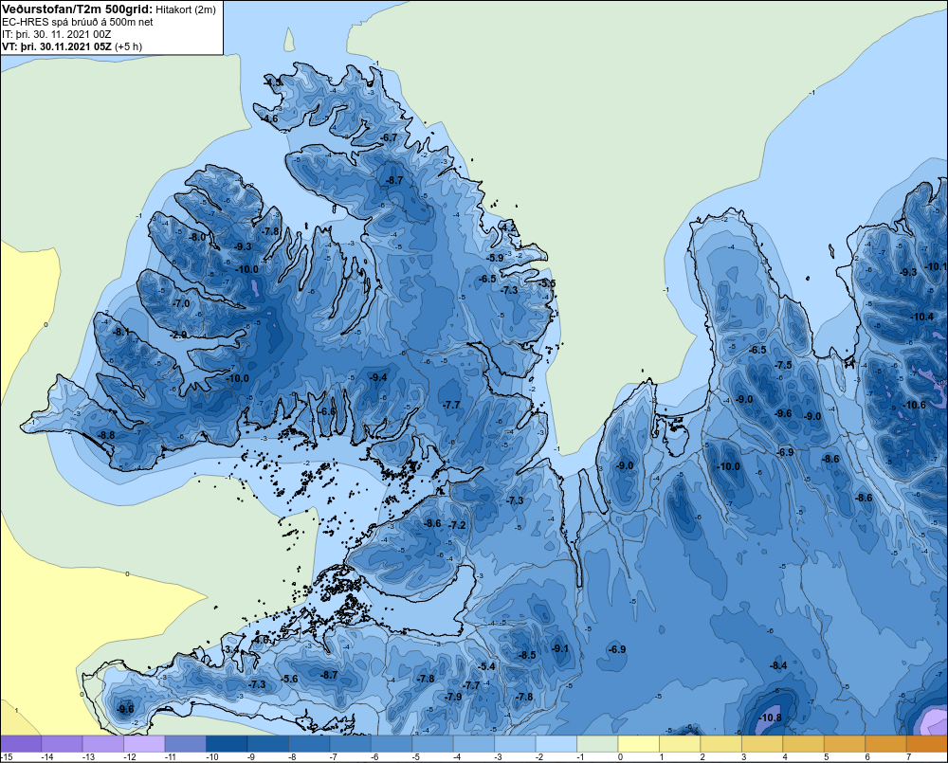Click the legend swatch between -6 and -5
This screenshot has height=763, width=948.
392,744
